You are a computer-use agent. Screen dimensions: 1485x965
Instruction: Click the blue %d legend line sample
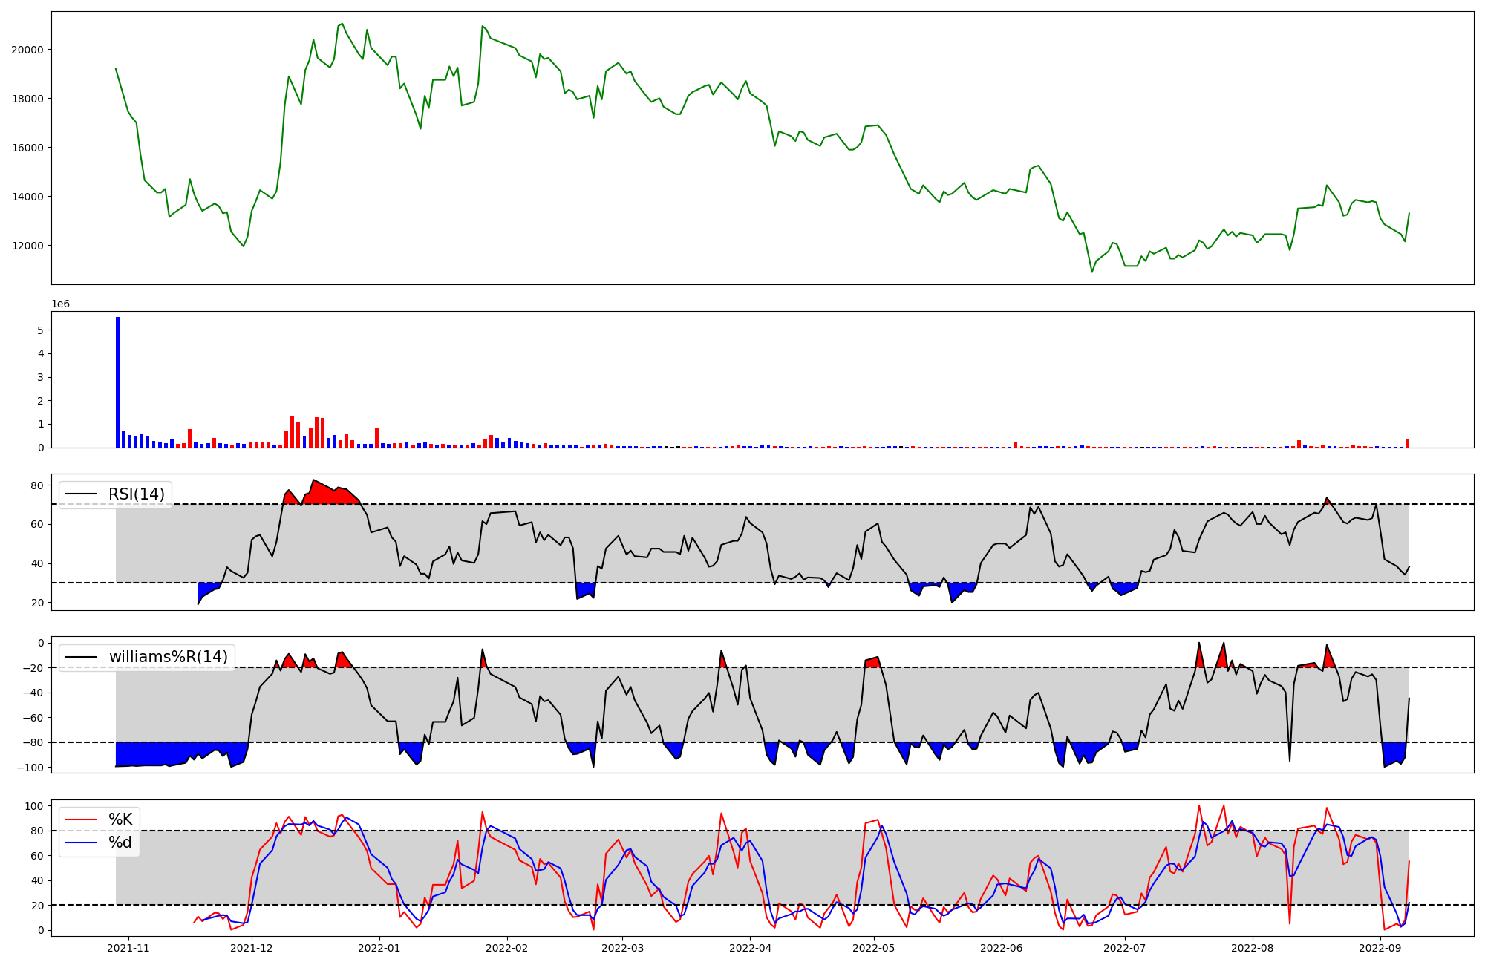coord(81,843)
